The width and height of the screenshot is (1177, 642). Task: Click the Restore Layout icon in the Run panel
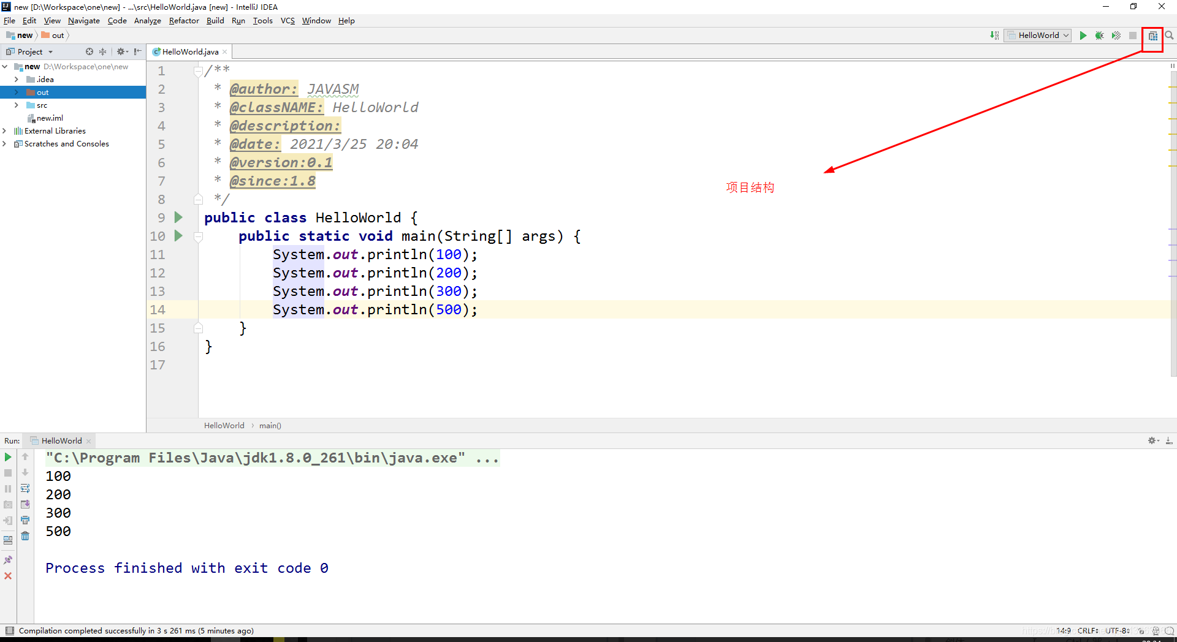[x=8, y=540]
